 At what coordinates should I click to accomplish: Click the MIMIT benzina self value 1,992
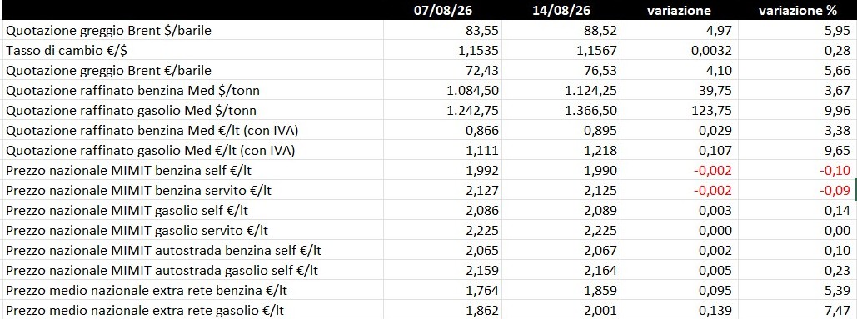coord(442,171)
